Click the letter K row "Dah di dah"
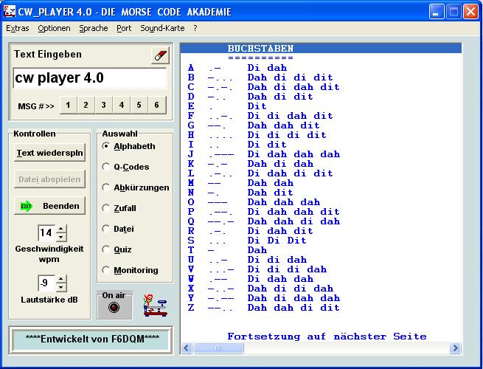483x369 pixels. click(x=280, y=164)
